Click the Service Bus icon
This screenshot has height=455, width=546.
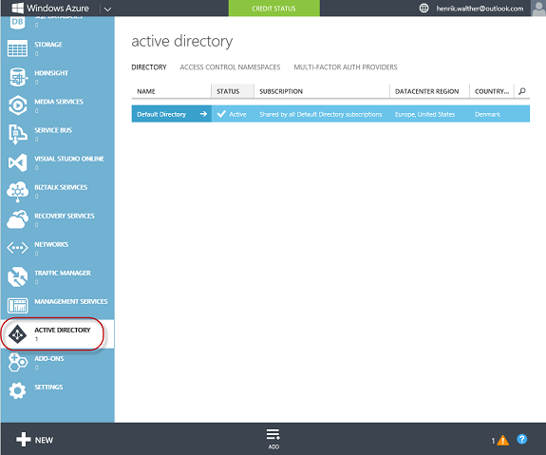click(x=17, y=134)
